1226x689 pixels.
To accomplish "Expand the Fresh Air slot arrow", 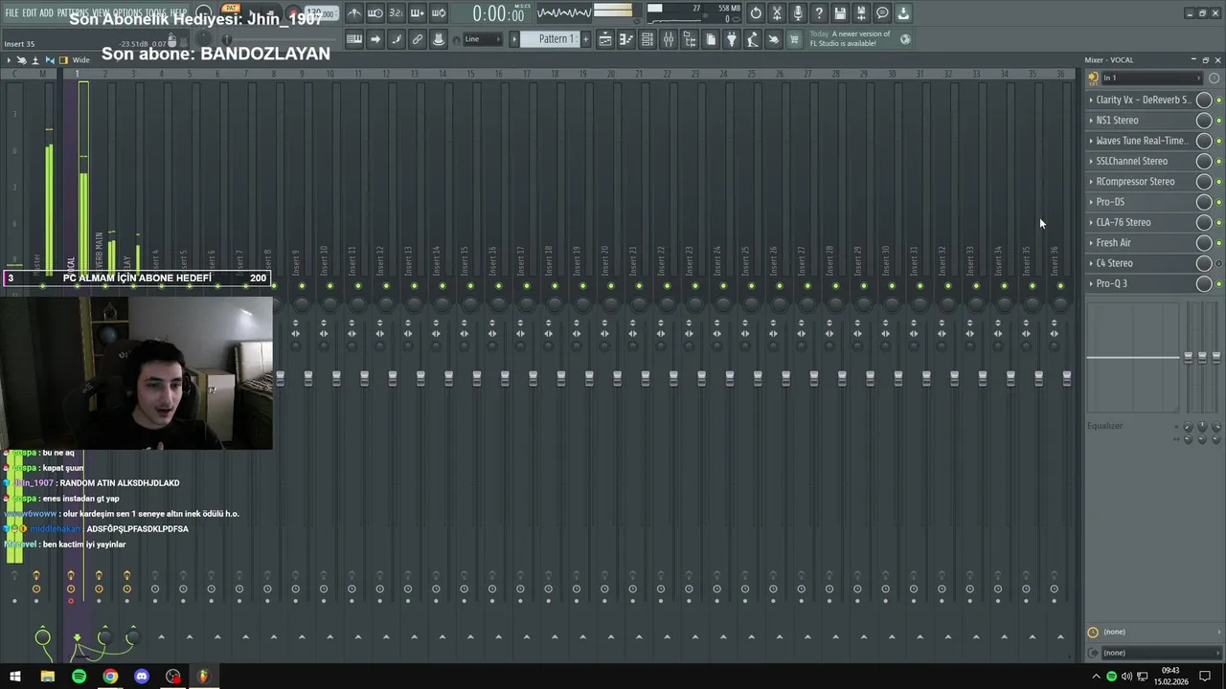I will point(1091,243).
